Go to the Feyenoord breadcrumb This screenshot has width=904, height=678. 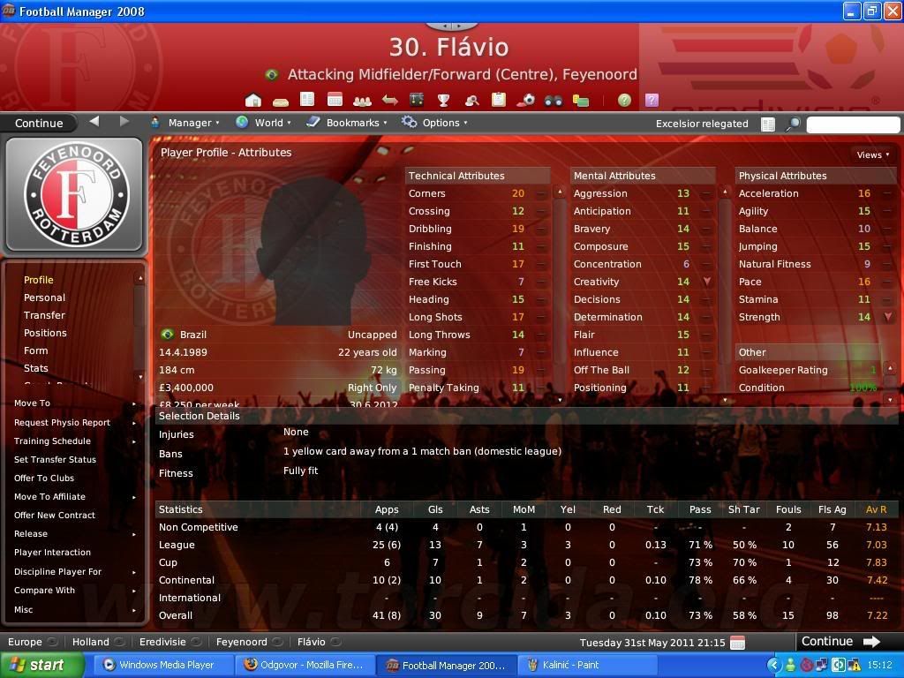242,643
